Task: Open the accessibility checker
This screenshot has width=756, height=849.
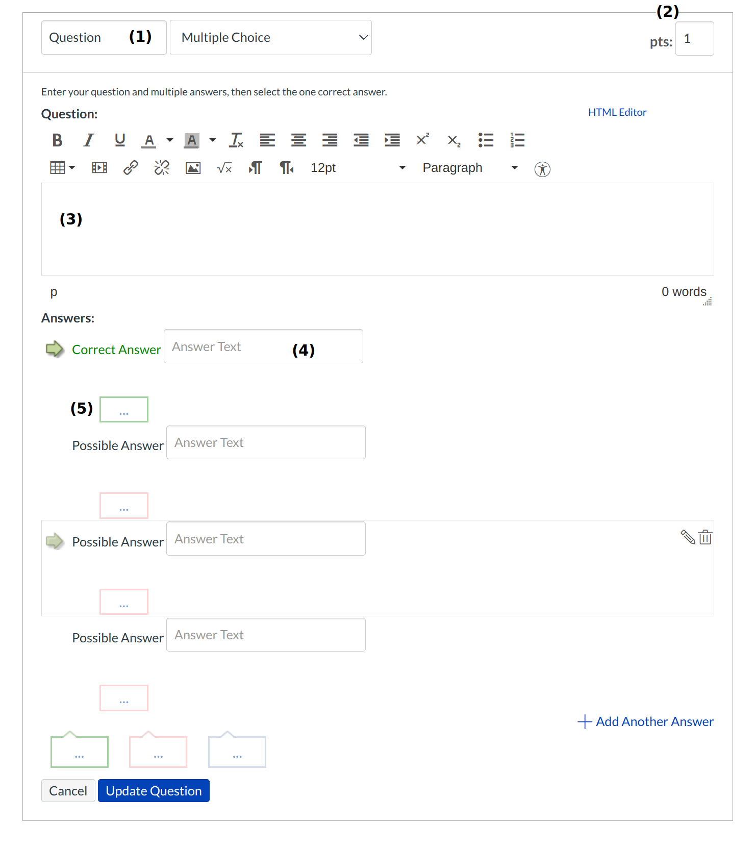Action: 542,169
